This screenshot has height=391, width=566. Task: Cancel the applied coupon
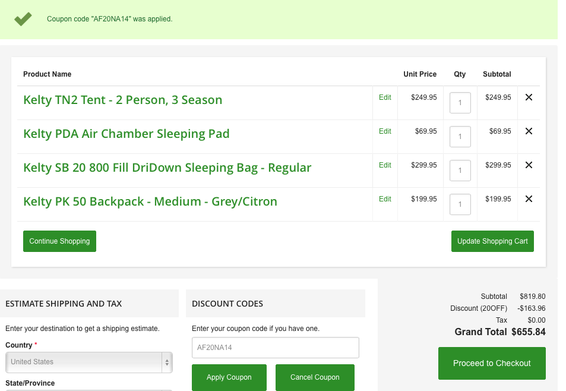click(315, 377)
